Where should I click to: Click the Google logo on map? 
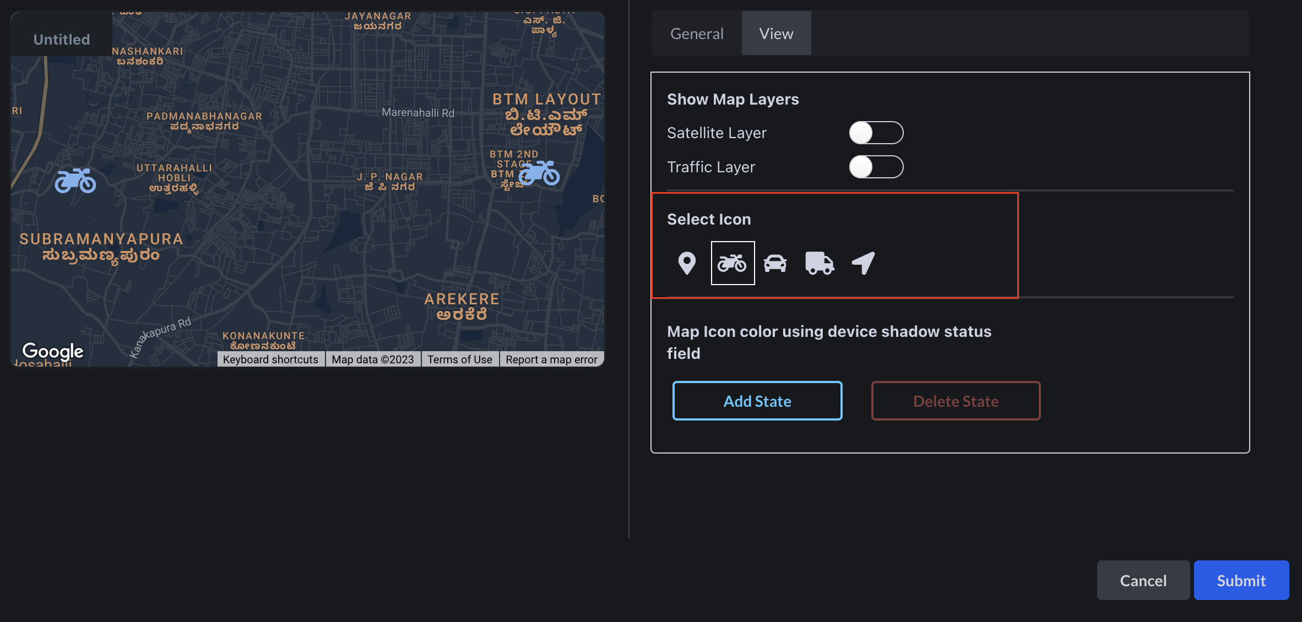click(x=53, y=351)
